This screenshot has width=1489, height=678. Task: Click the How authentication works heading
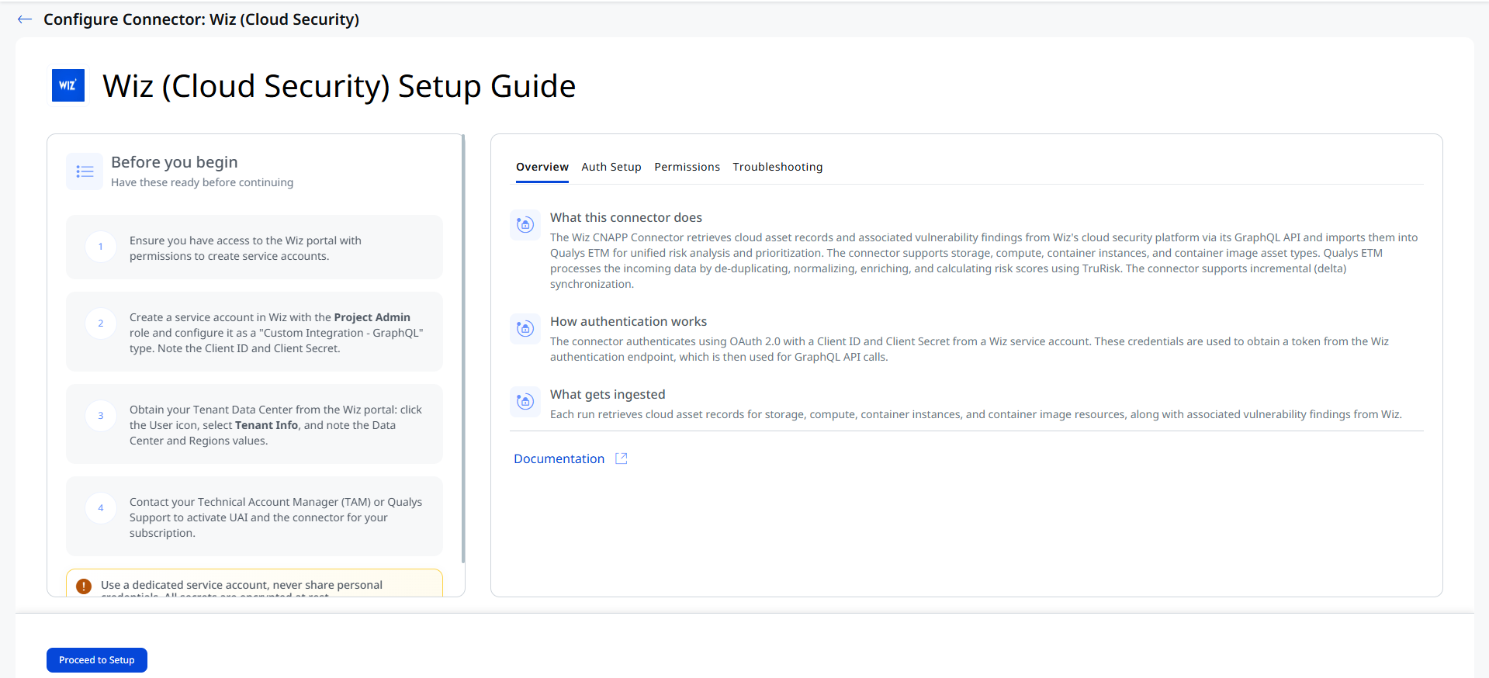point(628,321)
